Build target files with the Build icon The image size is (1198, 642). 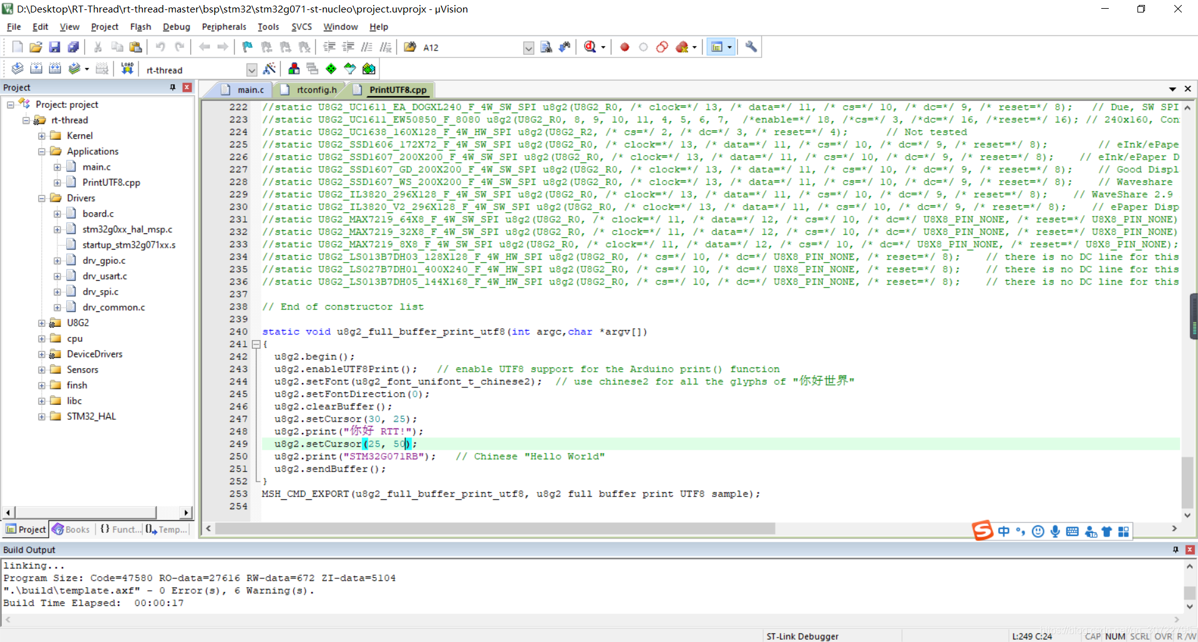point(36,69)
